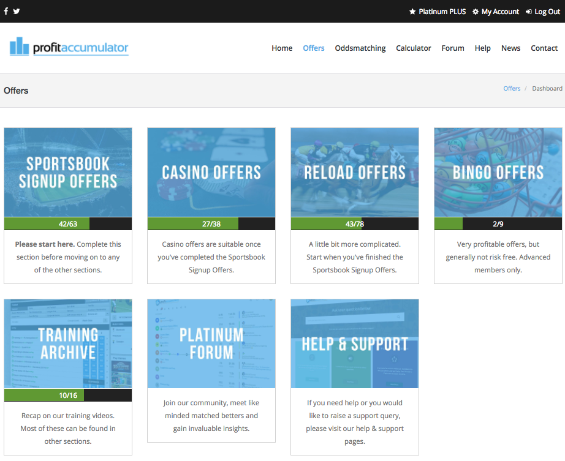
Task: Go to Oddsmatching in navigation
Action: [360, 48]
